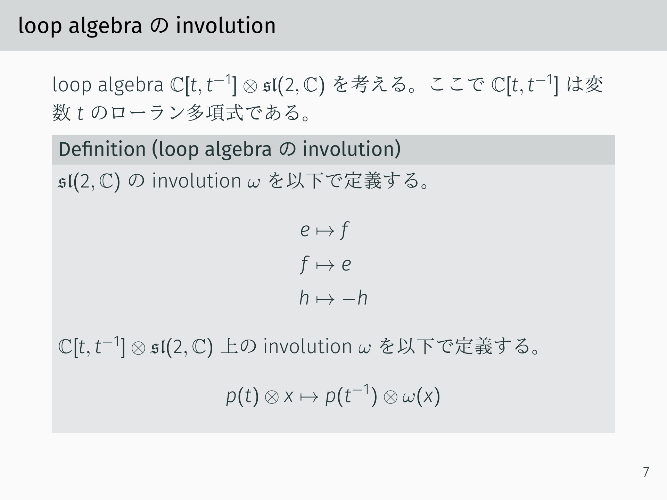Screen dimensions: 667x500
Task: Click the Definition block header
Action: click(x=333, y=150)
